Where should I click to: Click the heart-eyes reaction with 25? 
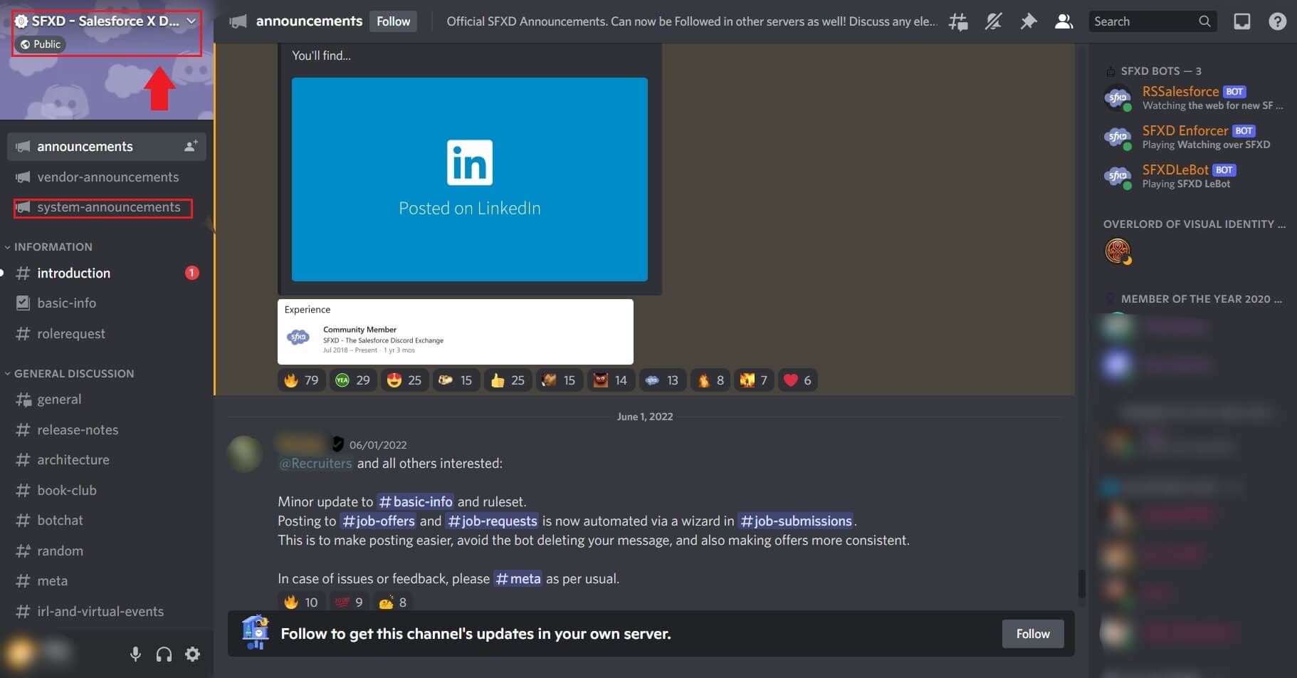pyautogui.click(x=404, y=380)
